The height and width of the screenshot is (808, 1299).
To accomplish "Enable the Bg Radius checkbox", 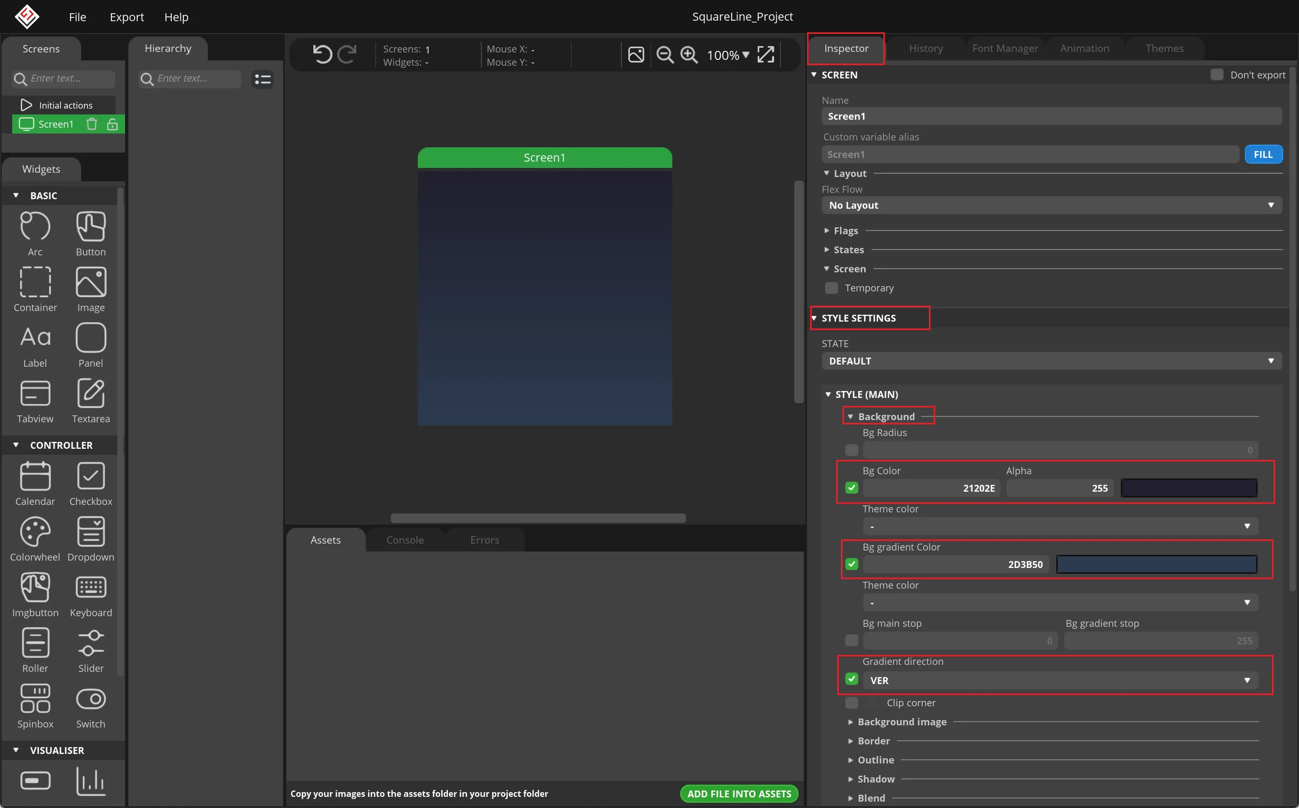I will point(852,450).
